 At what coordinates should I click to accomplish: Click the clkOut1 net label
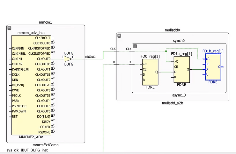(90, 57)
